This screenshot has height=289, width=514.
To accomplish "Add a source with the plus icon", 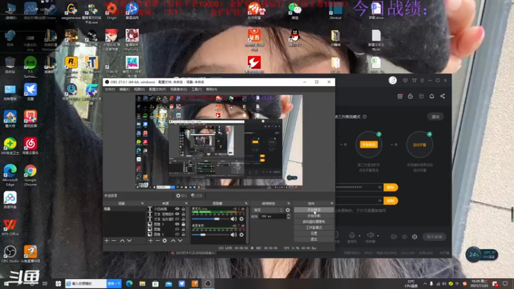I will click(150, 241).
